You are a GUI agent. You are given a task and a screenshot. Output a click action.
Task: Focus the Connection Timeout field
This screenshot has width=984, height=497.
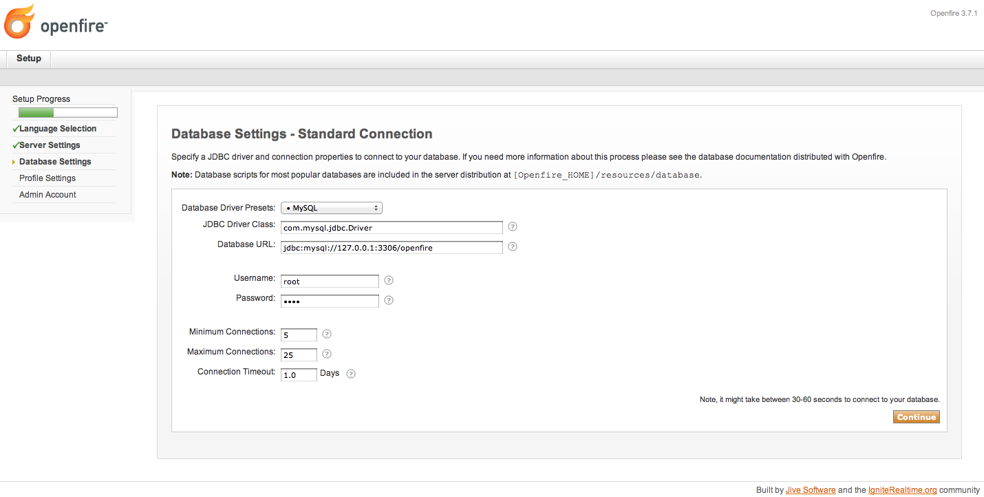click(x=299, y=374)
